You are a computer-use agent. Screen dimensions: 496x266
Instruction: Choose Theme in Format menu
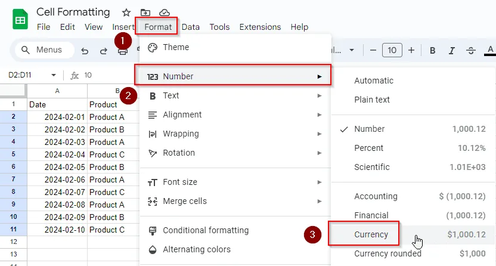coord(235,48)
